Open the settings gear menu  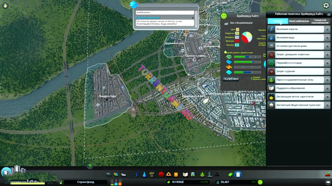point(326,5)
